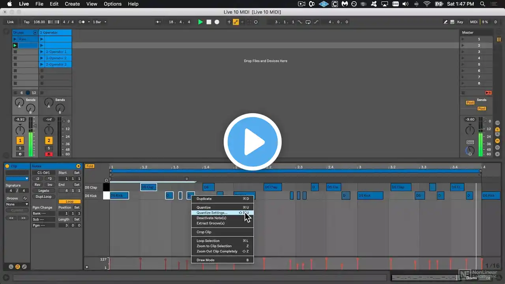
Task: Toggle the track 1 Solo button
Action: pyautogui.click(x=20, y=148)
